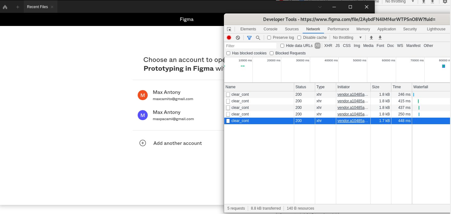Image resolution: width=451 pixels, height=214 pixels.
Task: Sort by Type column header
Action: click(326, 87)
